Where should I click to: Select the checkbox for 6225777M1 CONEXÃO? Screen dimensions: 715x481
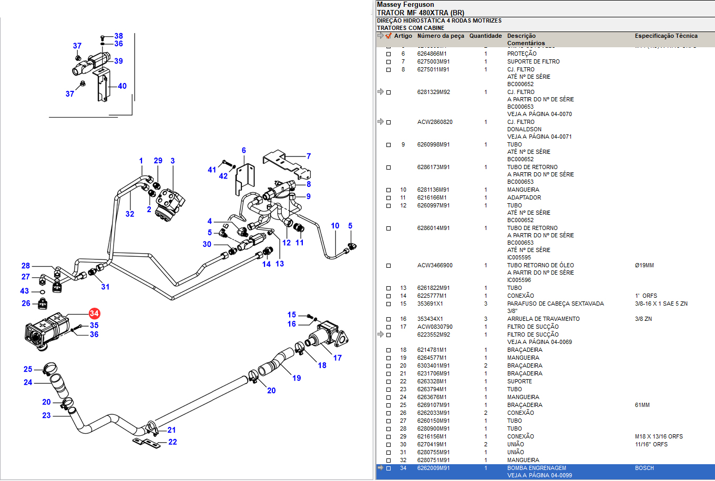click(389, 296)
